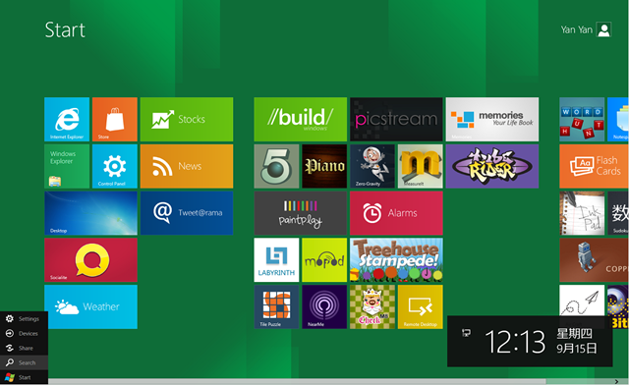Screen dimensions: 629x385
Task: Launch the Flash Cards tile
Action: [594, 166]
